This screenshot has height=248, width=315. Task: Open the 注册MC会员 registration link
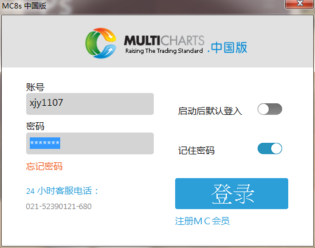202,221
